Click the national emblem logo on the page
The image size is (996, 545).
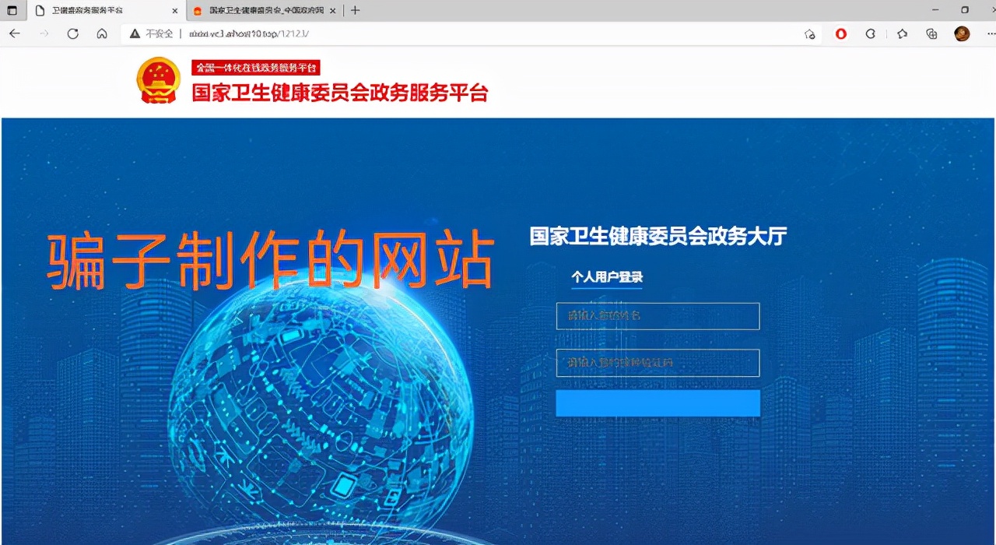point(157,81)
